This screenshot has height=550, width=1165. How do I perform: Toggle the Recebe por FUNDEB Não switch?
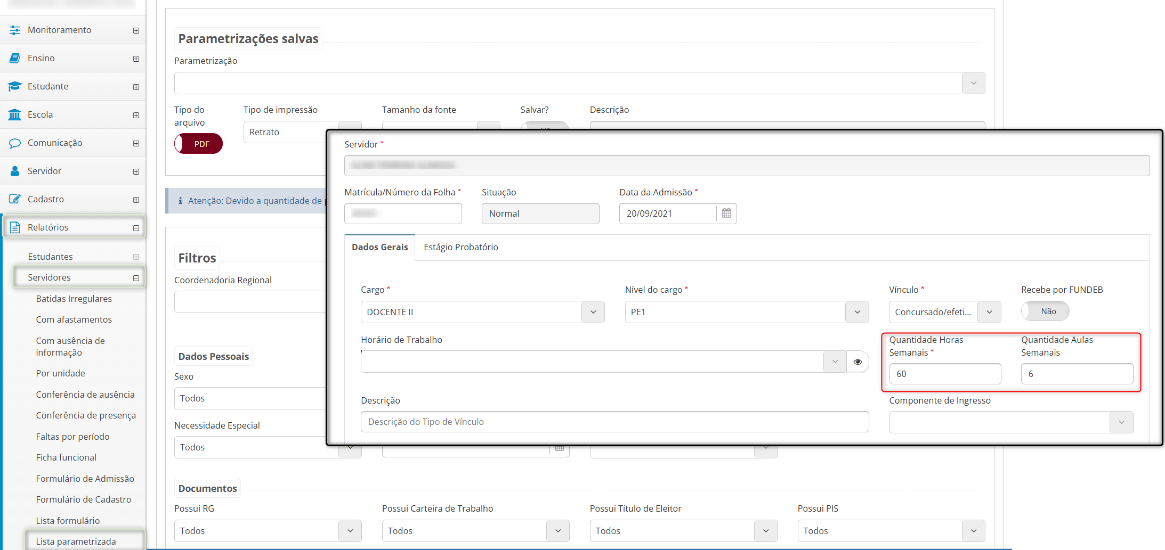[1045, 311]
